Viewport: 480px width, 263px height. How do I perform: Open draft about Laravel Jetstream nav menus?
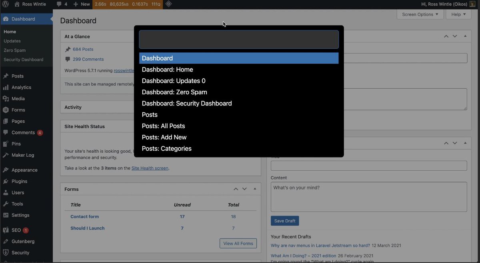(x=320, y=245)
